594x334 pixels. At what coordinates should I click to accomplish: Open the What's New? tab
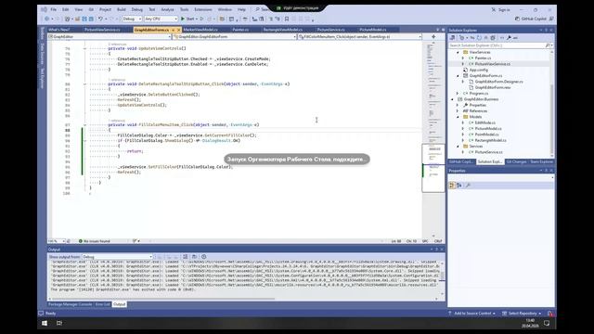click(59, 30)
